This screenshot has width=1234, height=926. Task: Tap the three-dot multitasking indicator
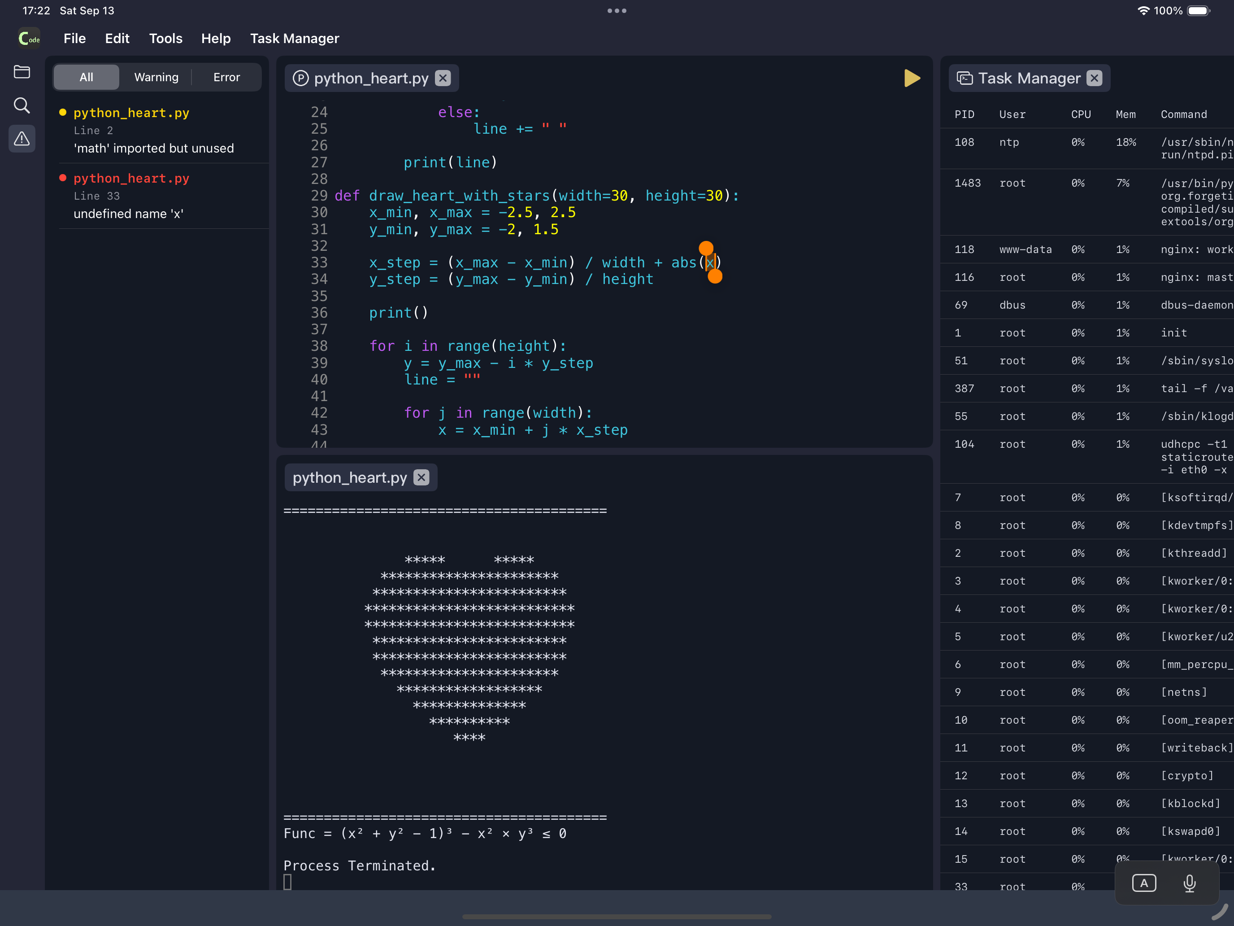click(617, 11)
